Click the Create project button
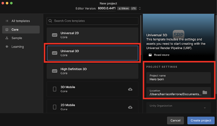This screenshot has height=126, width=217. [x=201, y=121]
